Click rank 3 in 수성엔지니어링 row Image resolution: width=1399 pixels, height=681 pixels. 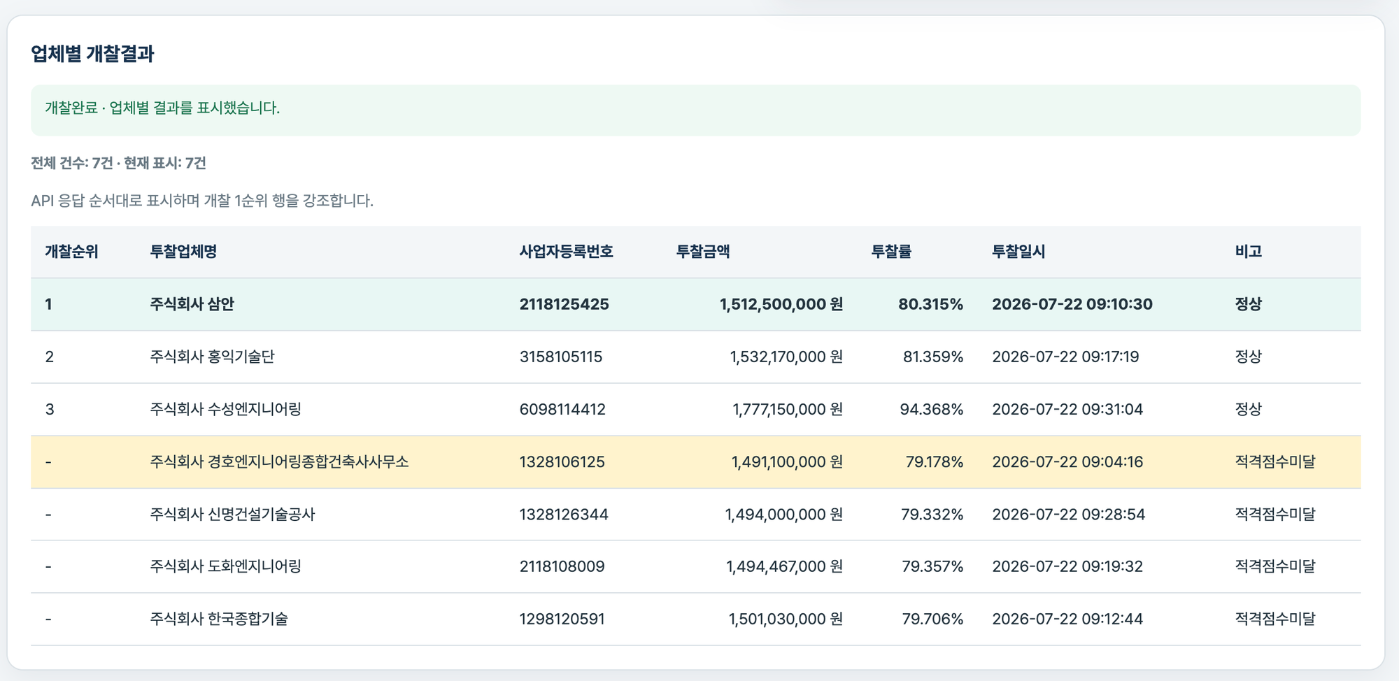[x=49, y=409]
